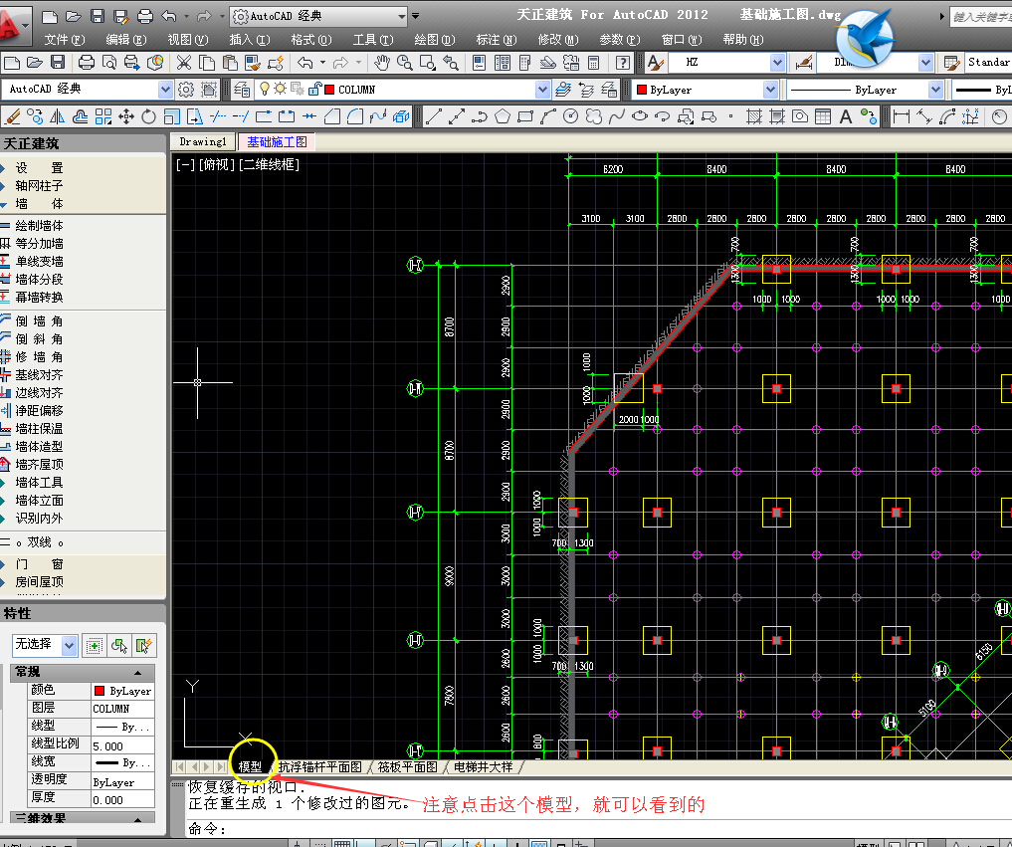Switch to the 抗浮锚杆平面图 layout tab
The width and height of the screenshot is (1012, 847).
(320, 767)
